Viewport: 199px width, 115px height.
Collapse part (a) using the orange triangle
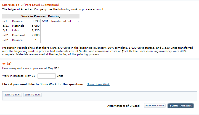point(4,64)
